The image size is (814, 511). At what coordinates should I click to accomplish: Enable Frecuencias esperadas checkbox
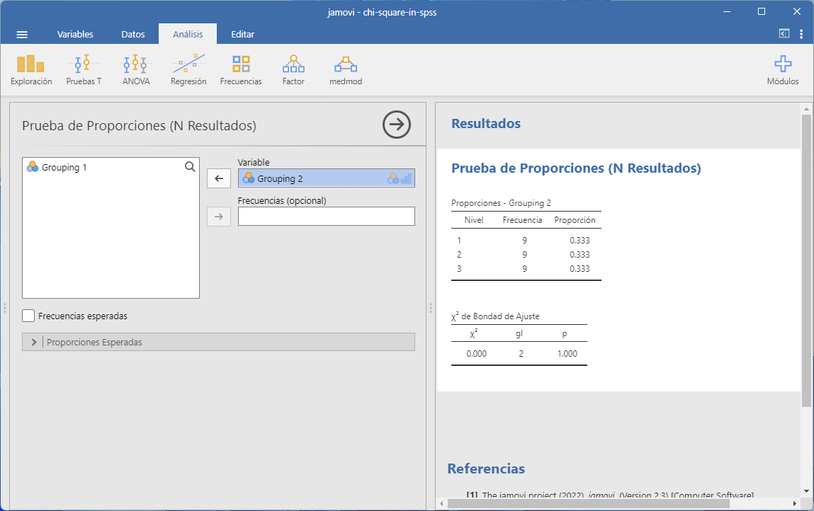28,316
